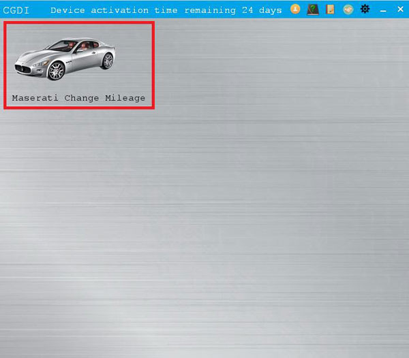The width and height of the screenshot is (409, 358).
Task: Click the CGDI title text
Action: (x=16, y=10)
